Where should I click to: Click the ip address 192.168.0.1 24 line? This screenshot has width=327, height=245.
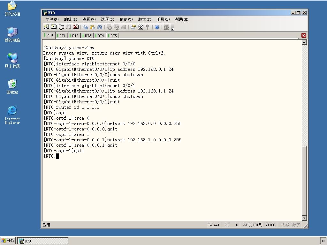point(109,69)
